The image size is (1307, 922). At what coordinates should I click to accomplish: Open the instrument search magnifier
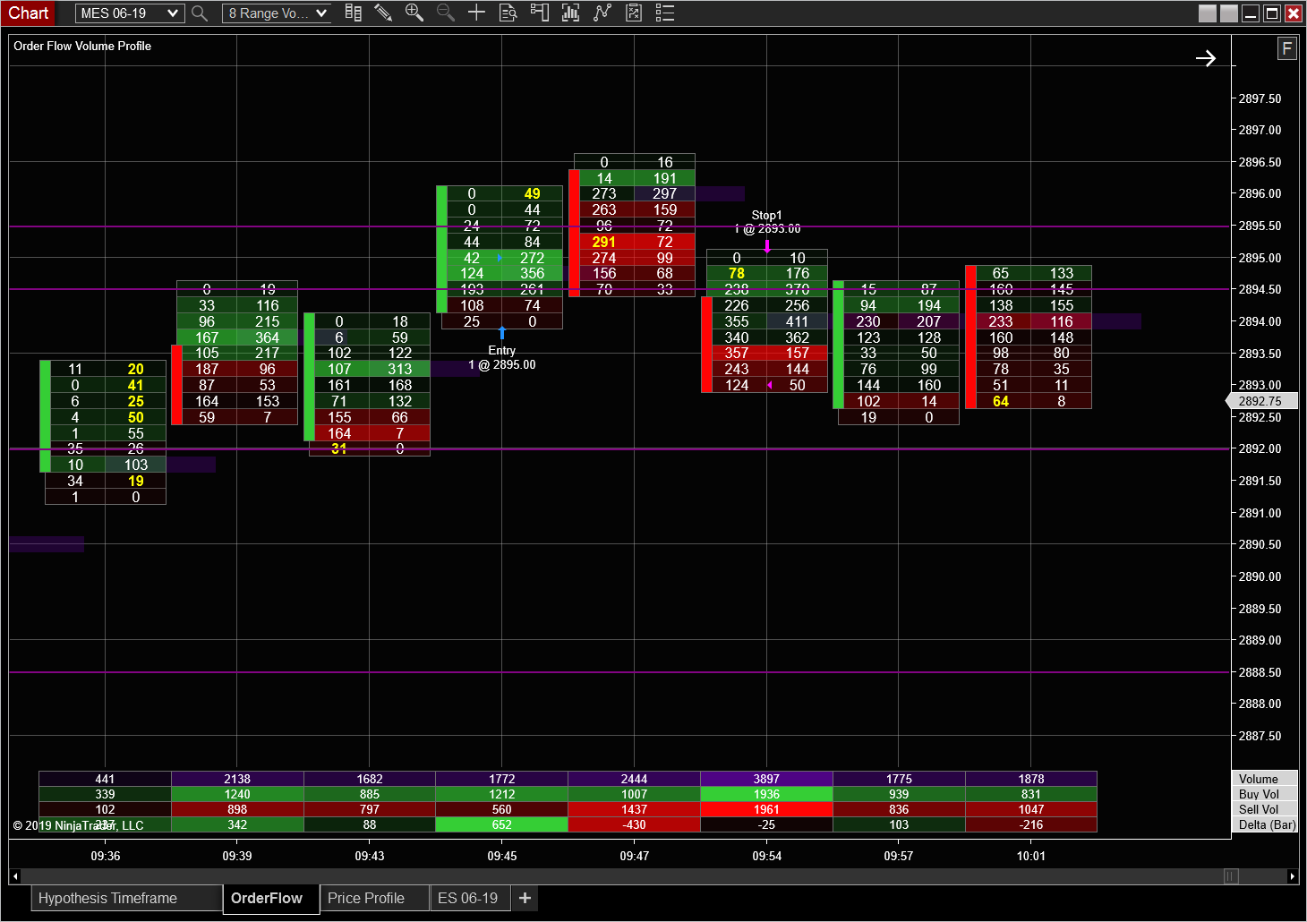200,13
